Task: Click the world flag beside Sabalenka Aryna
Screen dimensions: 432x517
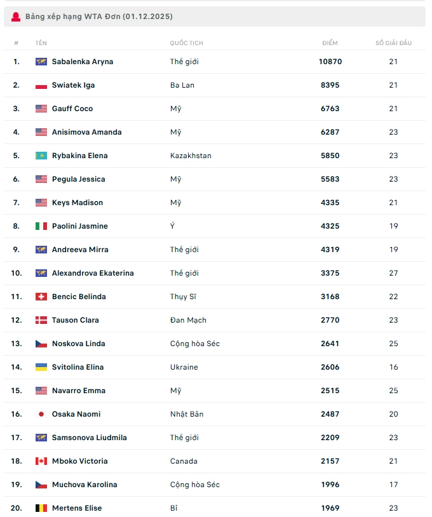Action: 41,62
